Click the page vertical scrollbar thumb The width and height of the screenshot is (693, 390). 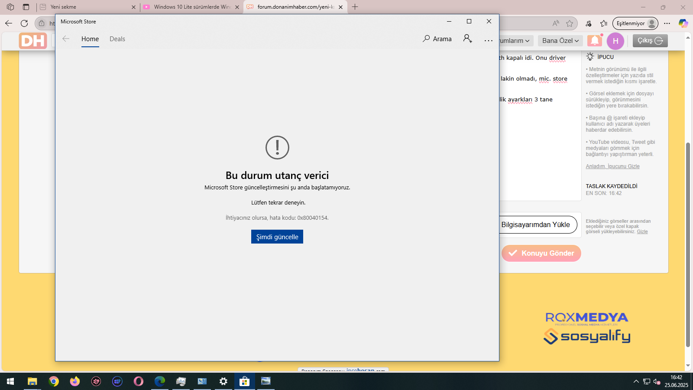688,245
